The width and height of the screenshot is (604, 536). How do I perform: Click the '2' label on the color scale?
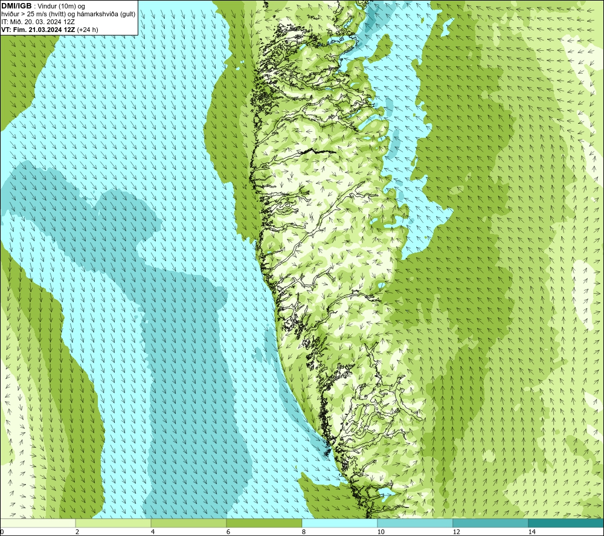77,532
